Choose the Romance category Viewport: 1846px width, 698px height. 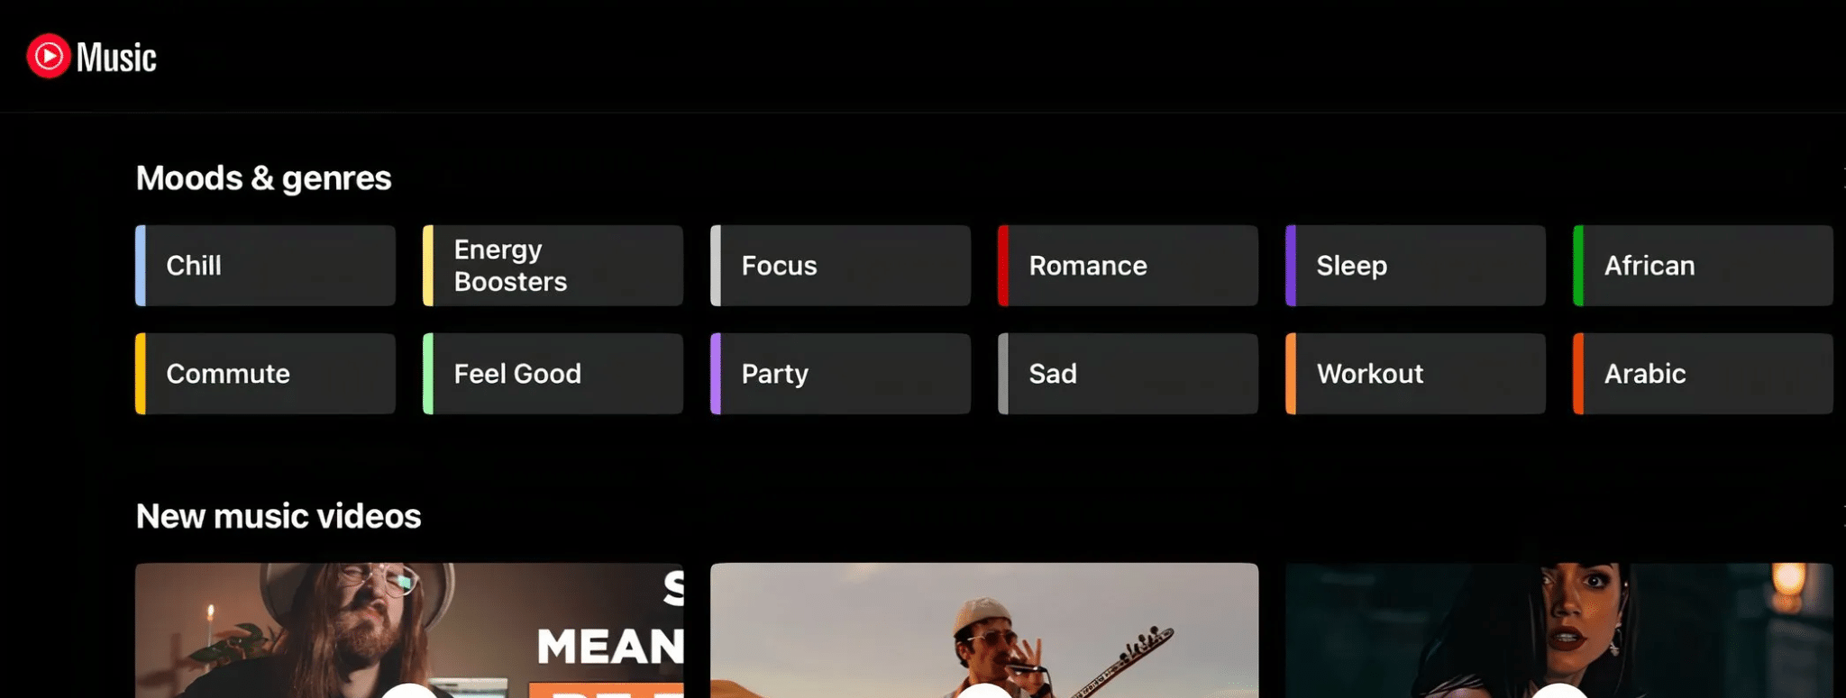(1128, 266)
